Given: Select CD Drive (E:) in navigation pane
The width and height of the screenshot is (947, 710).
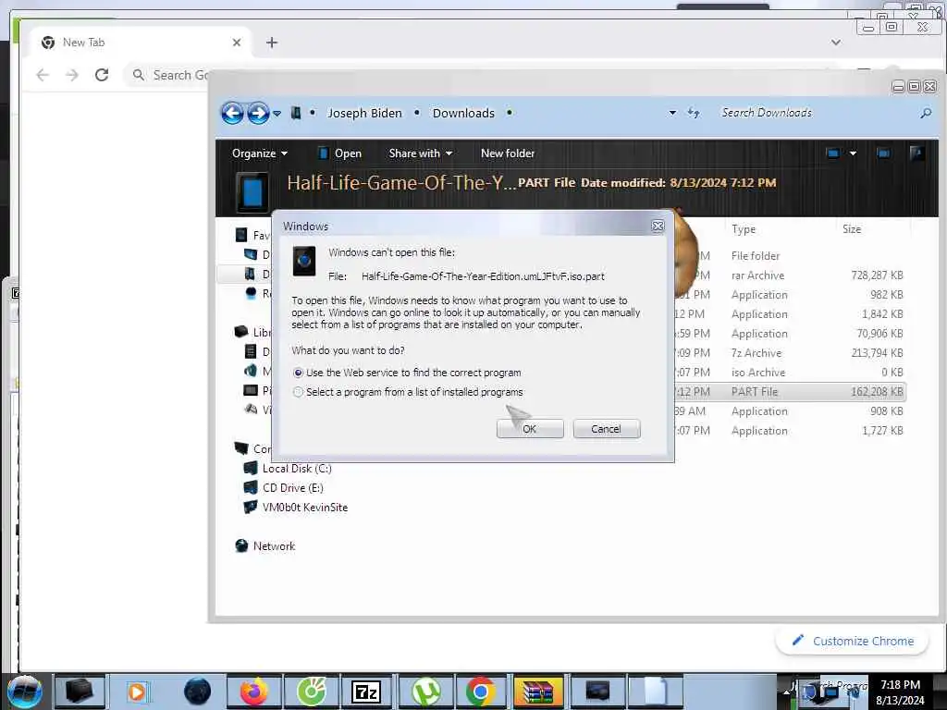Looking at the screenshot, I should [x=293, y=488].
